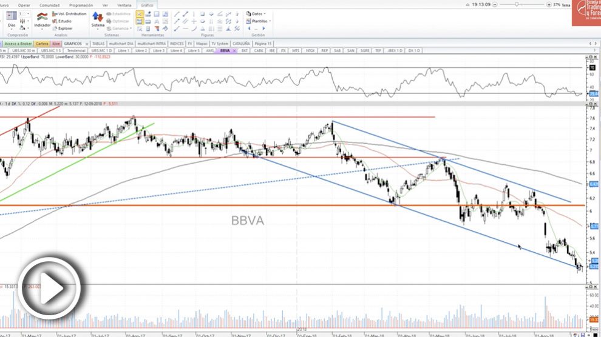Screen dimensions: 601x337
Task: Toggle the highlighted first Herramientas tool
Action: tap(140, 14)
